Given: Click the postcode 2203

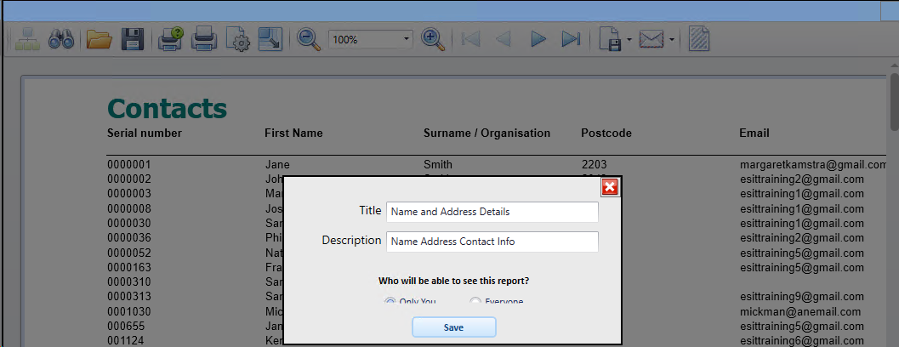Looking at the screenshot, I should coord(594,165).
